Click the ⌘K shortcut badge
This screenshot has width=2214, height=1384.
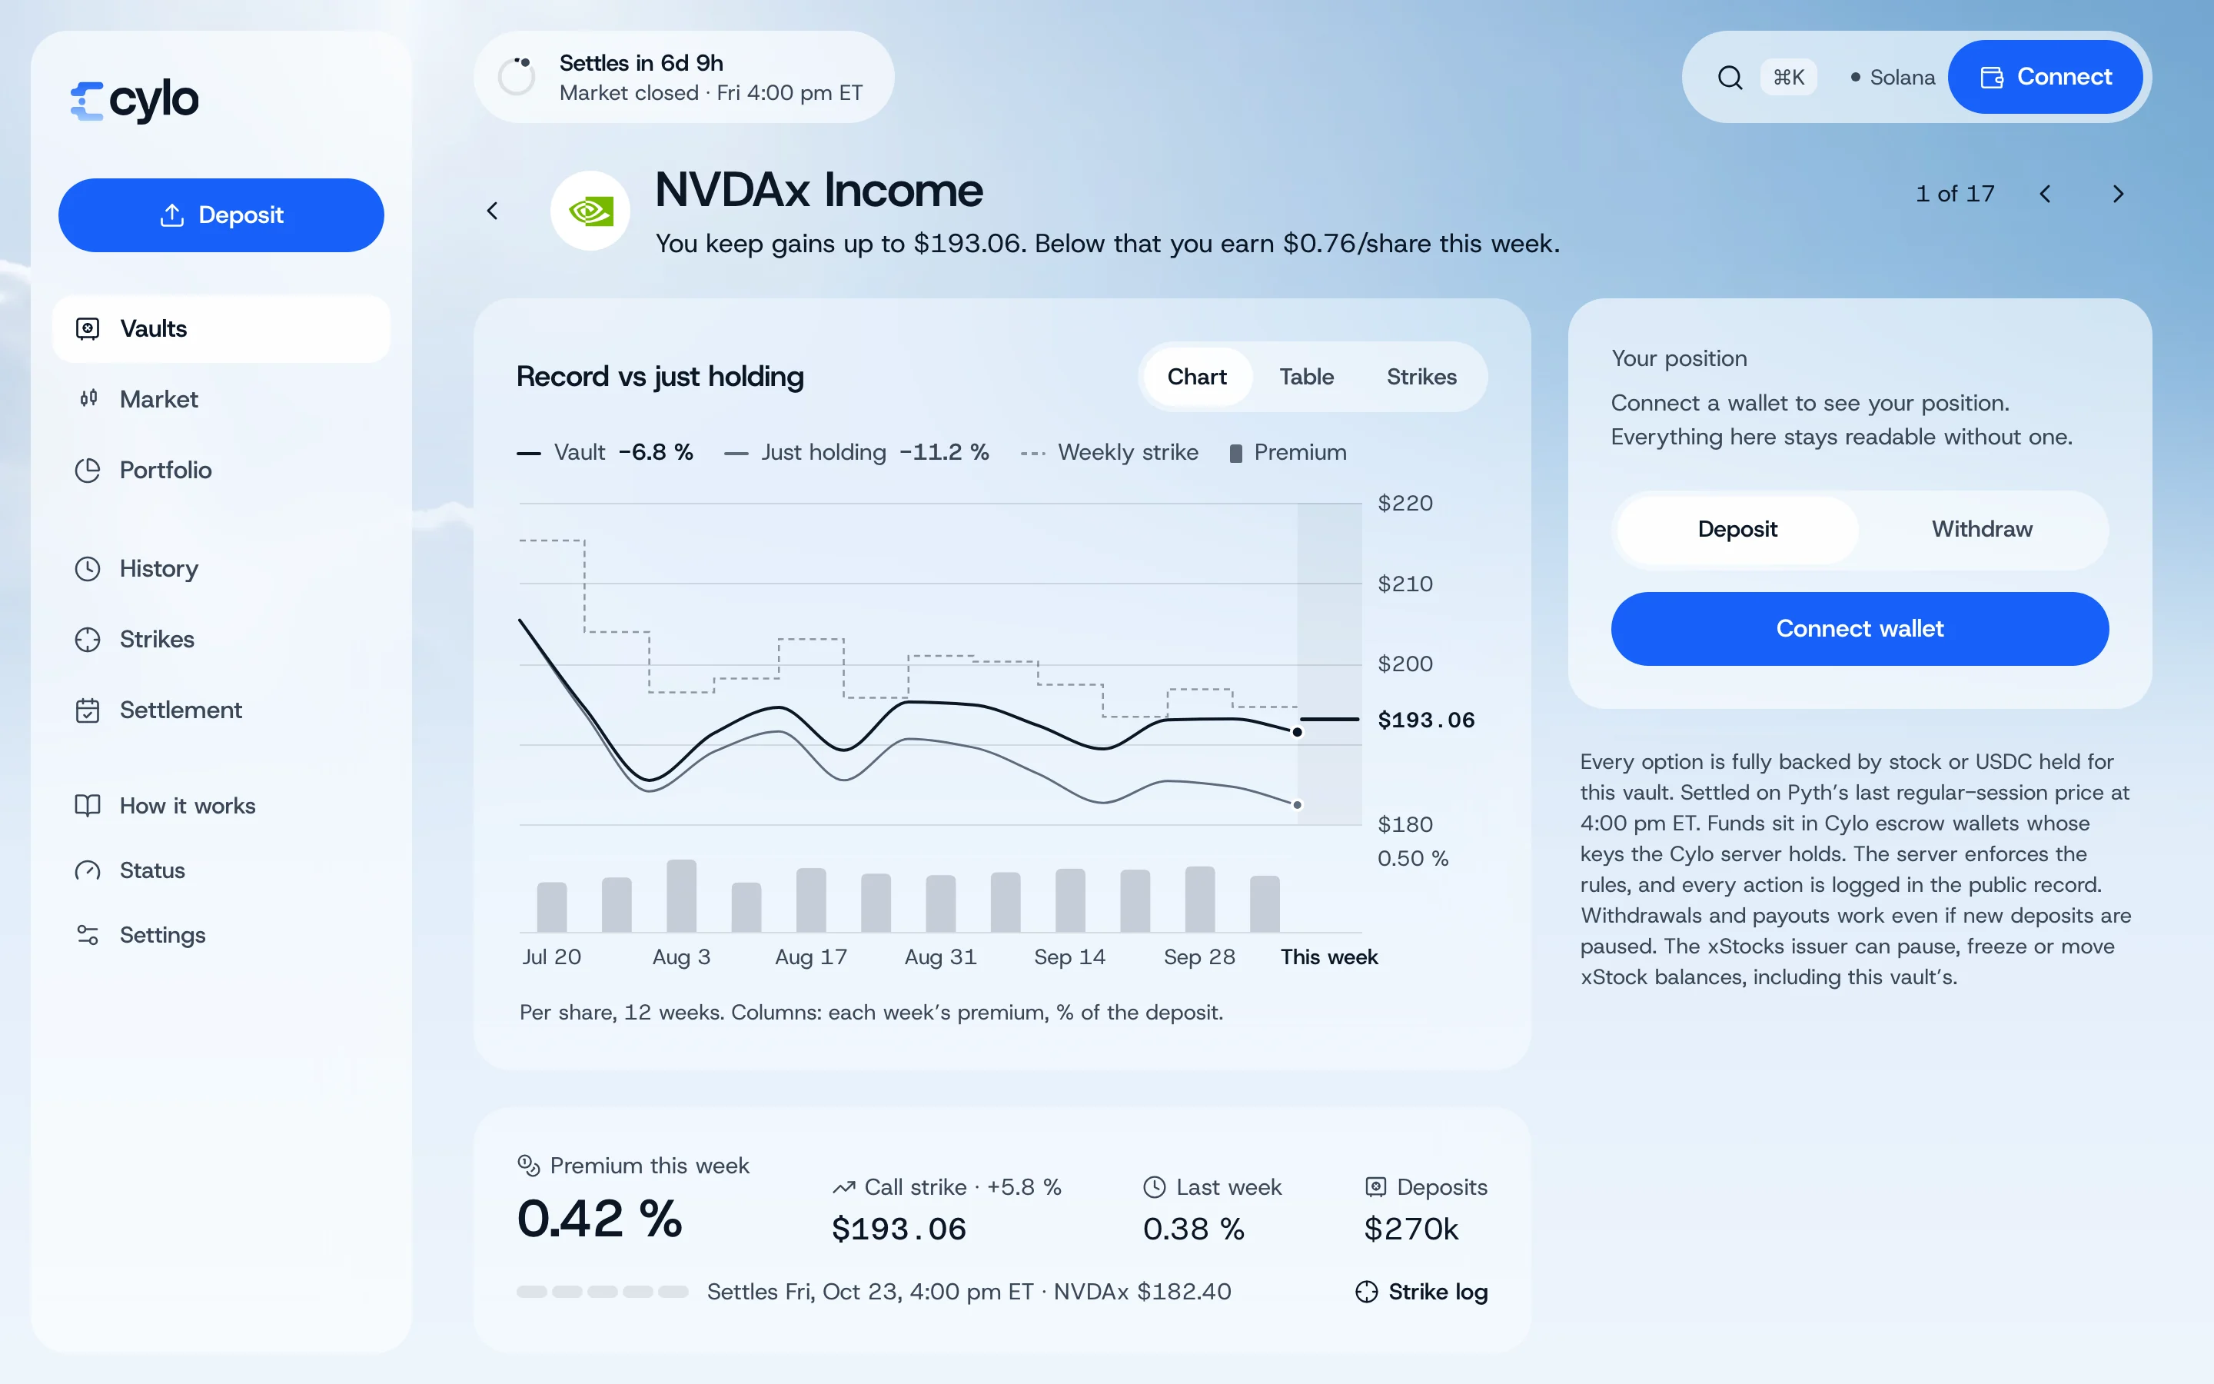1787,78
